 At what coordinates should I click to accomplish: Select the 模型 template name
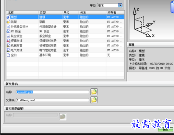click(14, 17)
